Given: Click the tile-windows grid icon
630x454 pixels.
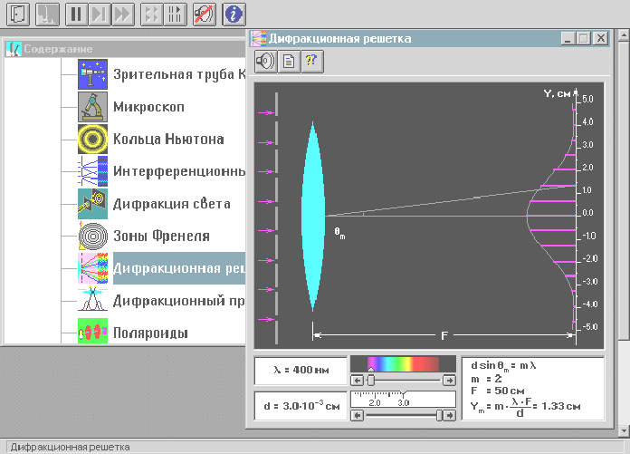Looking at the screenshot, I should [152, 14].
